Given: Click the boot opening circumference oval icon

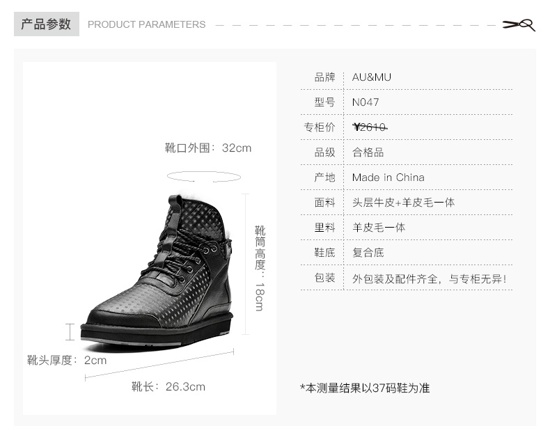Looking at the screenshot, I should pyautogui.click(x=204, y=177).
